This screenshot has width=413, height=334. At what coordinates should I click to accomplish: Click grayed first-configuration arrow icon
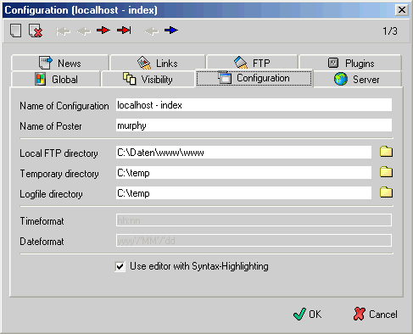[x=63, y=31]
